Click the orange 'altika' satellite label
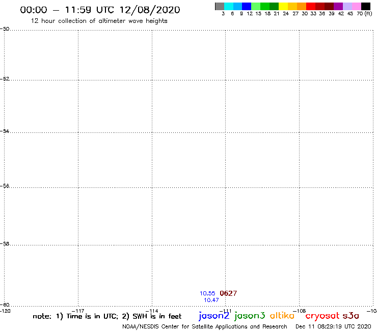This screenshot has height=331, width=377. coord(282,316)
